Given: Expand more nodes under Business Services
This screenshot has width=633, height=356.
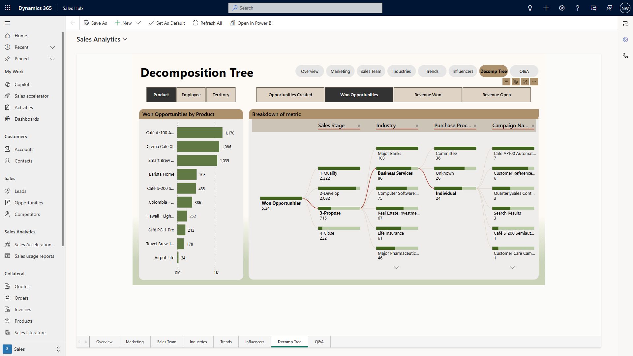Looking at the screenshot, I should [x=396, y=267].
